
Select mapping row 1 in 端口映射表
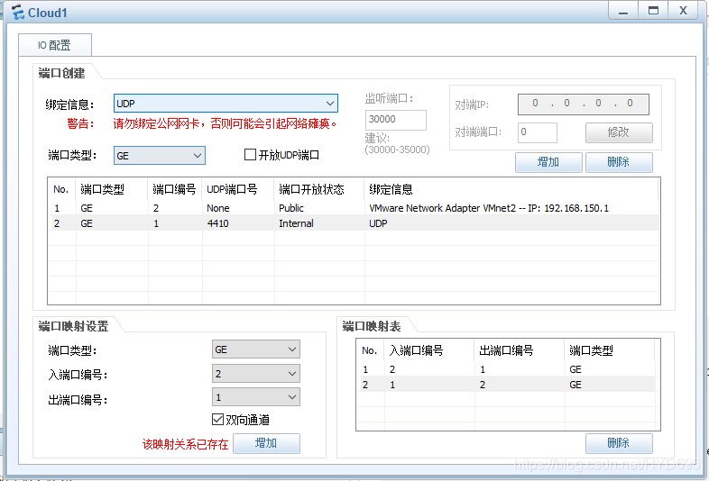(506, 369)
